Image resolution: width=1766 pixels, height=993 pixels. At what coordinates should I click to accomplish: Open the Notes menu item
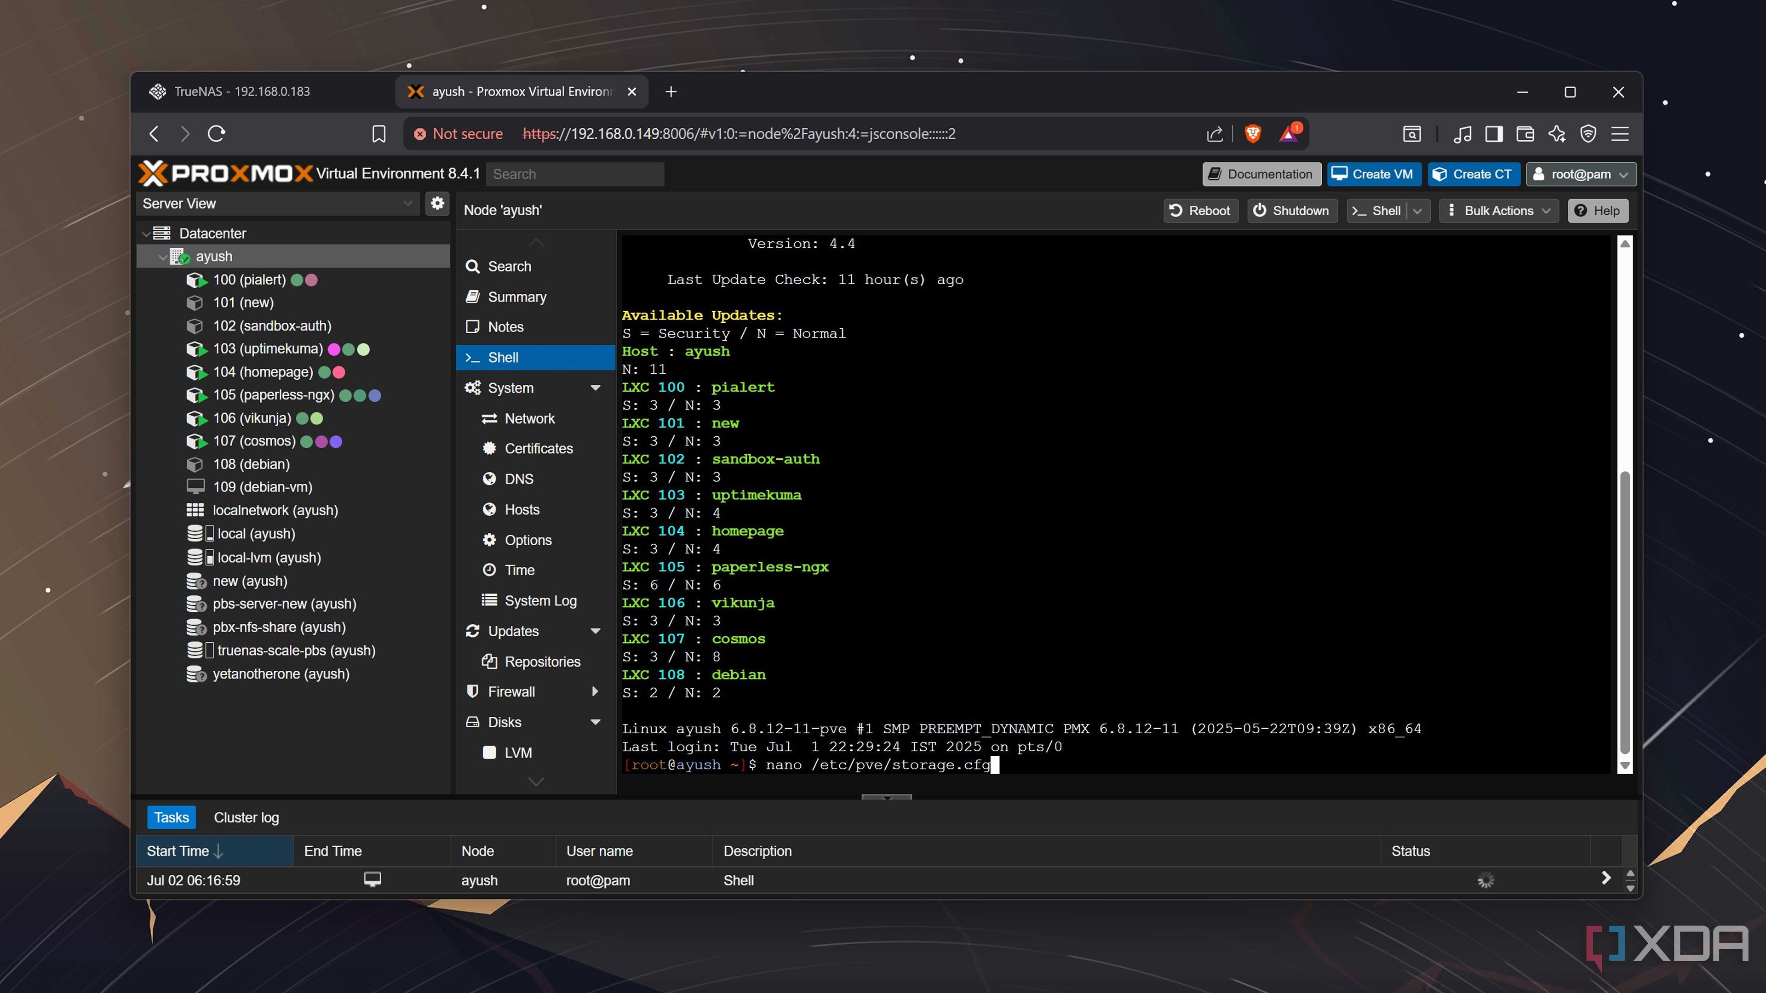[x=535, y=327]
